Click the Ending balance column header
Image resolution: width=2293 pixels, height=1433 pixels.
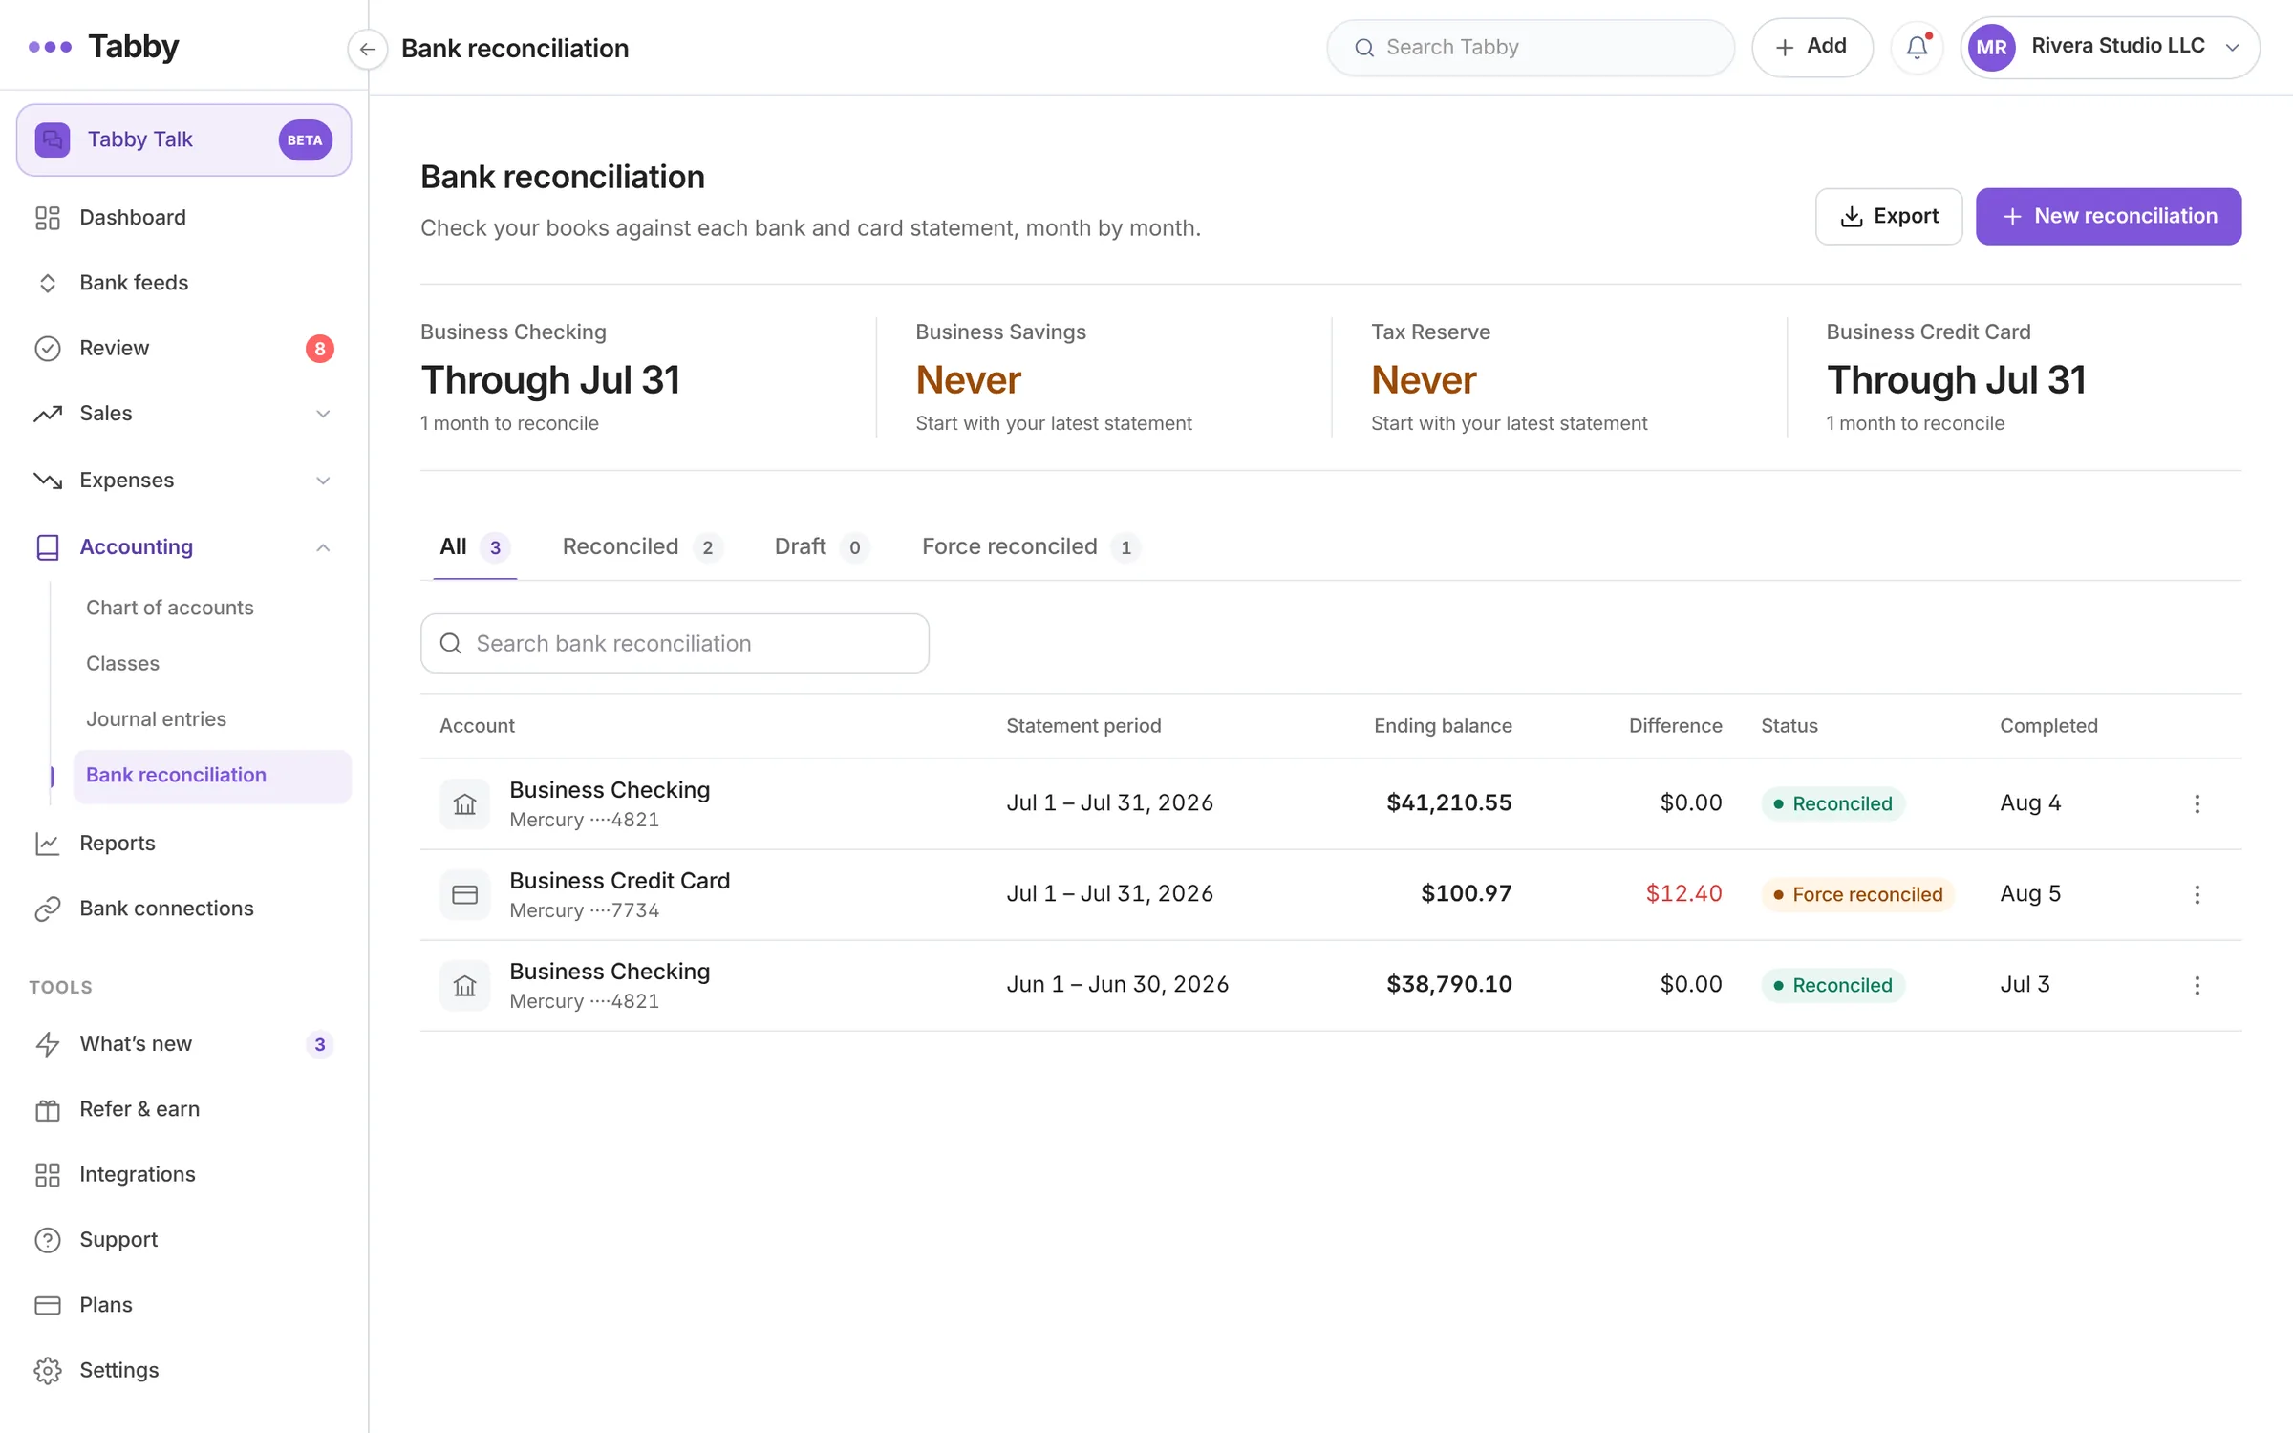pos(1443,726)
